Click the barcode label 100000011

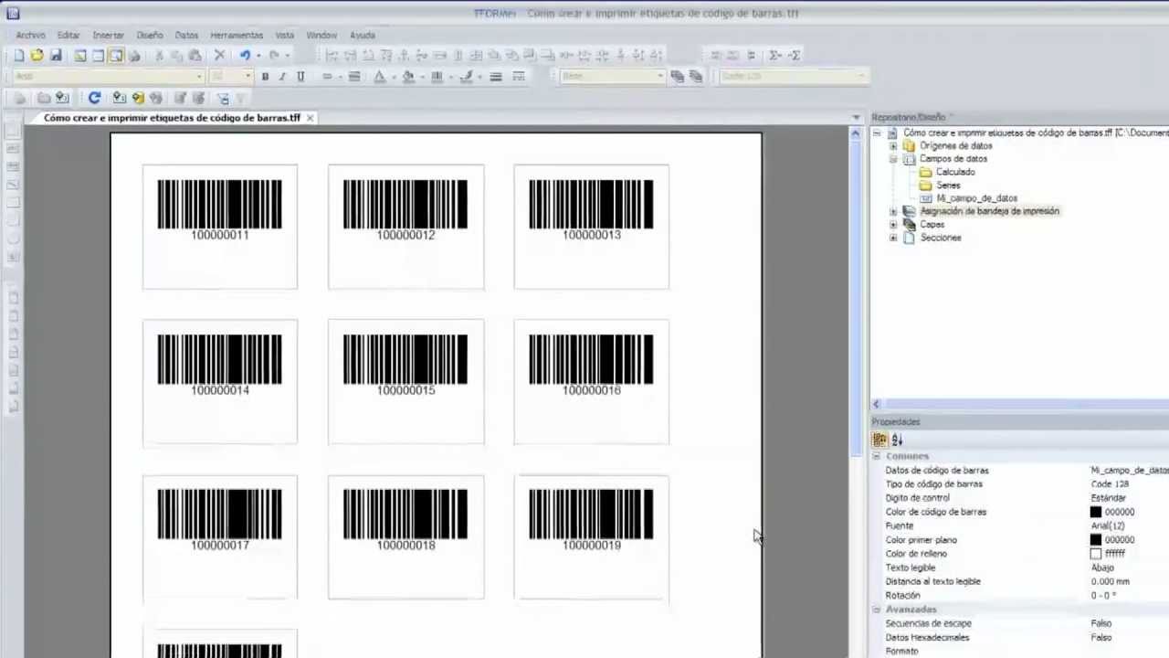(x=219, y=236)
